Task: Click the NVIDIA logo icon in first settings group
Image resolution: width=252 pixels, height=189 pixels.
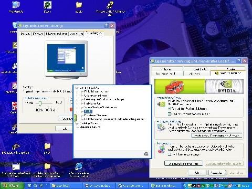Action: click(161, 104)
